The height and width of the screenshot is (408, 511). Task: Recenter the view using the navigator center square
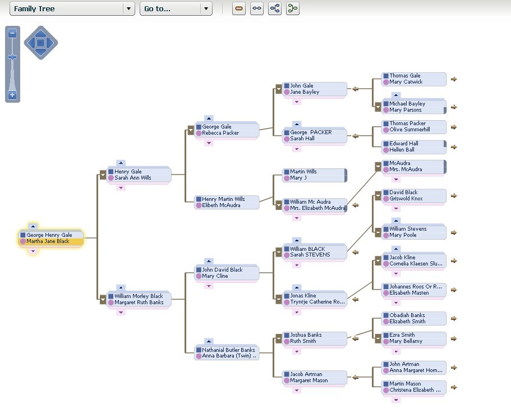41,43
